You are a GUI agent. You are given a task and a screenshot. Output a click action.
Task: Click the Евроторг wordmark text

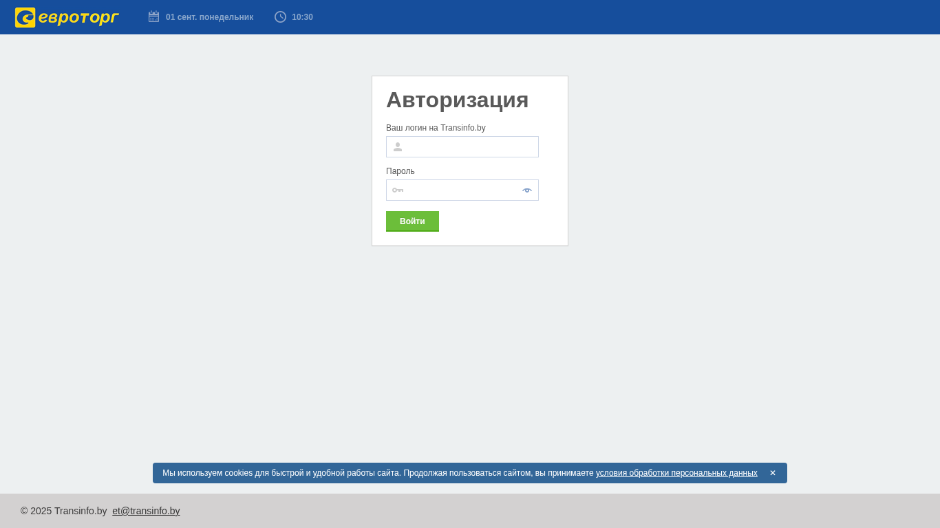coord(78,17)
